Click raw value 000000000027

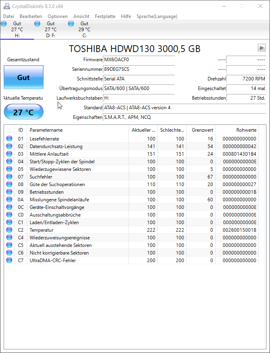[239, 185]
